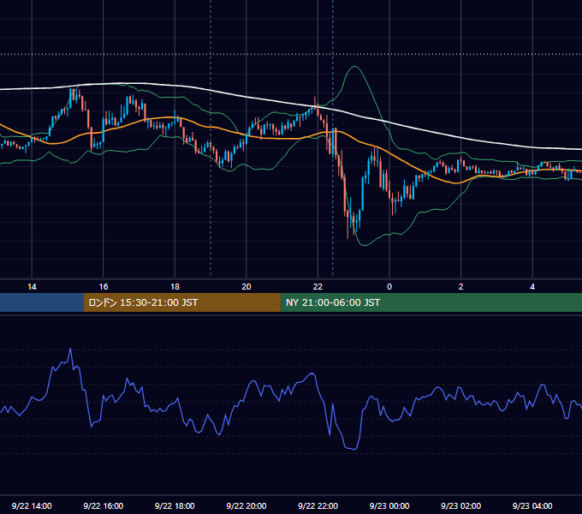Click hour label 2 on price axis

461,287
